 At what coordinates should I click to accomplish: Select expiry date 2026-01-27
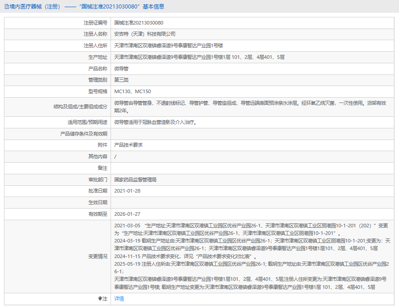coord(128,214)
